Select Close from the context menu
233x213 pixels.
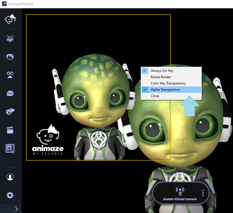coord(155,96)
